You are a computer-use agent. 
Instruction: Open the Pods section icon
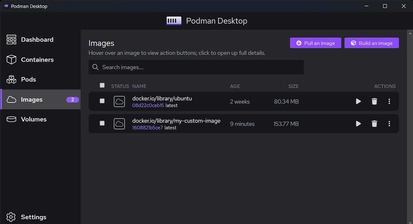(x=11, y=79)
